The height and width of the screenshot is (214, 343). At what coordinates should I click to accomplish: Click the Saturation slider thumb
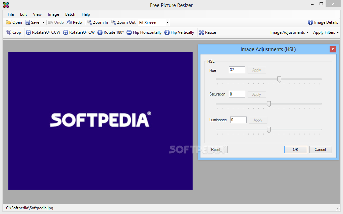[269, 104]
